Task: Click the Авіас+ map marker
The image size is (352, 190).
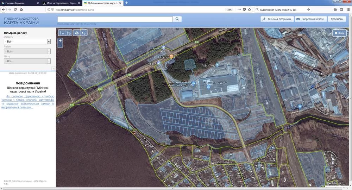Action: [158, 63]
